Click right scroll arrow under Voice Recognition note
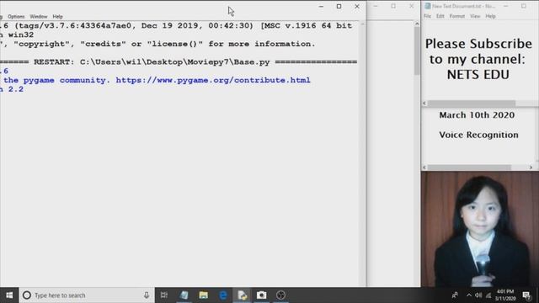 point(531,167)
